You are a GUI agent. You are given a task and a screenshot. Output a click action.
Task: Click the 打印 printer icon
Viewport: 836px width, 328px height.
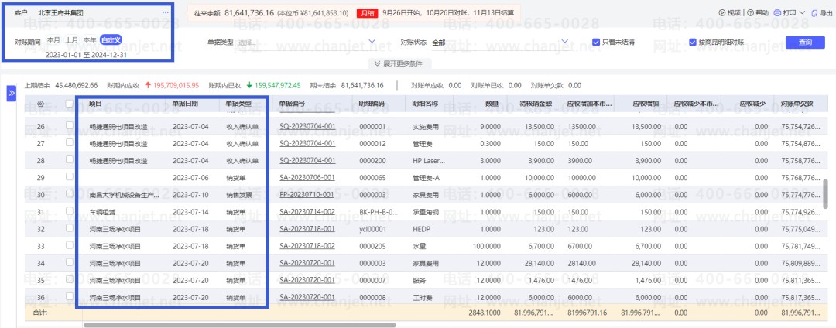click(x=777, y=13)
